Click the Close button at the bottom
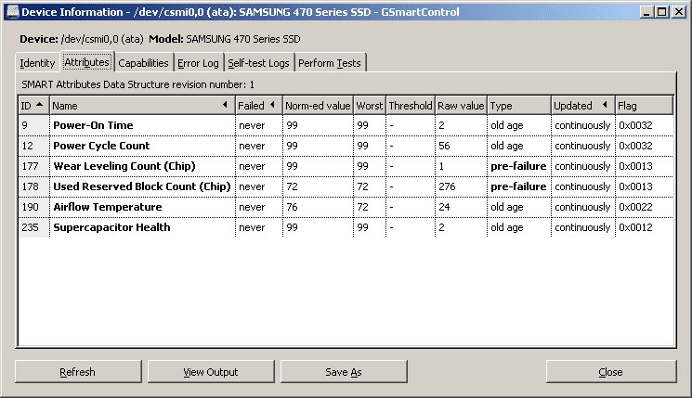The image size is (692, 398). point(611,371)
